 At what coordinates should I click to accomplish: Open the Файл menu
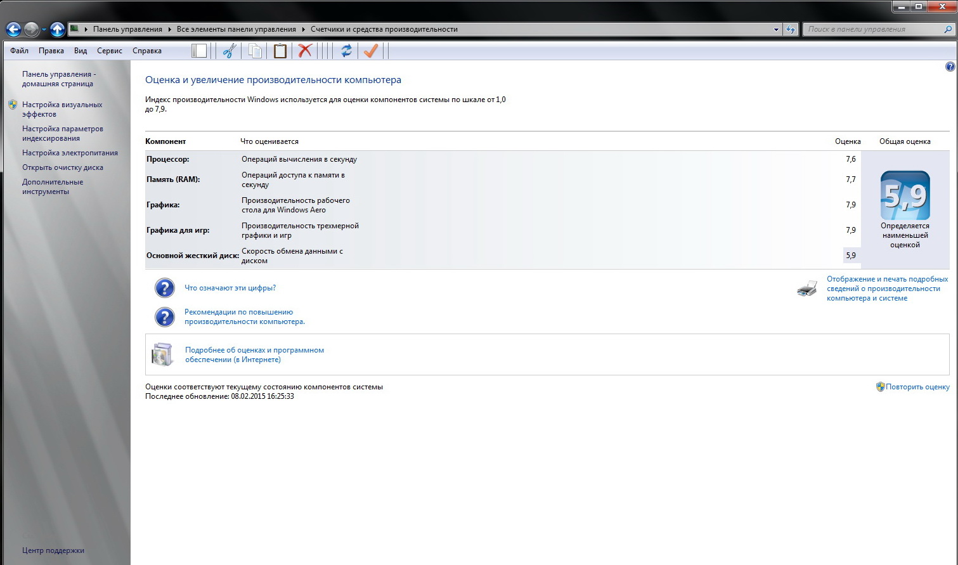(x=19, y=51)
